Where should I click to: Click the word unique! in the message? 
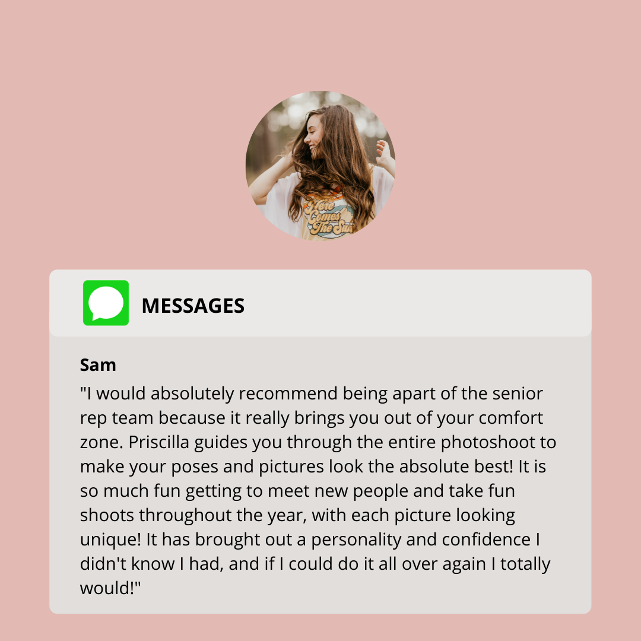(110, 540)
